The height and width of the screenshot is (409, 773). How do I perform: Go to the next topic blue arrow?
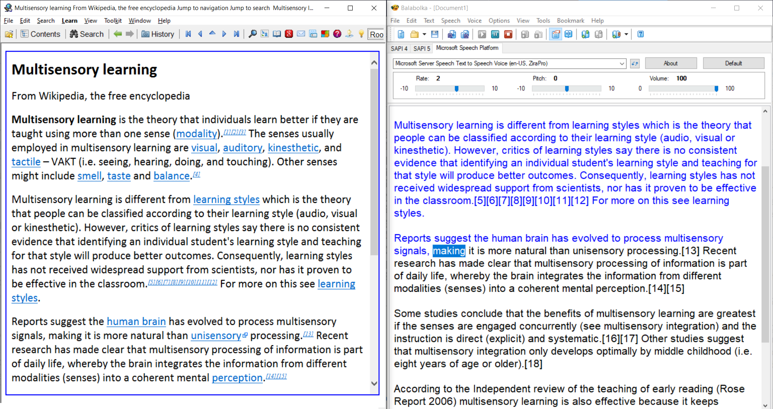(x=224, y=34)
